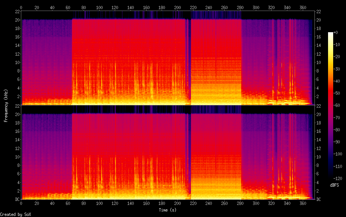Click "200" on the bottom time axis
This screenshot has height=217, width=346.
[x=178, y=203]
